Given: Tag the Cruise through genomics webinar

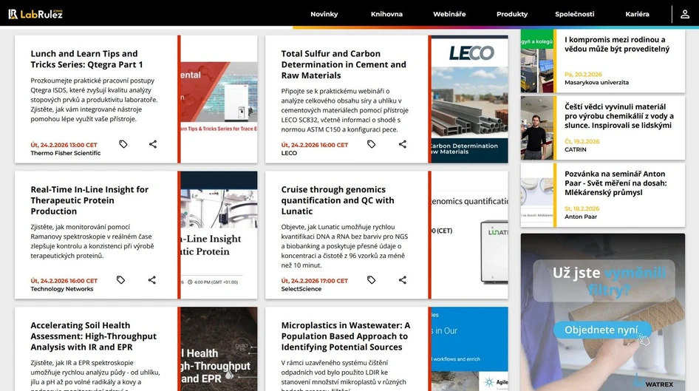Looking at the screenshot, I should point(372,280).
